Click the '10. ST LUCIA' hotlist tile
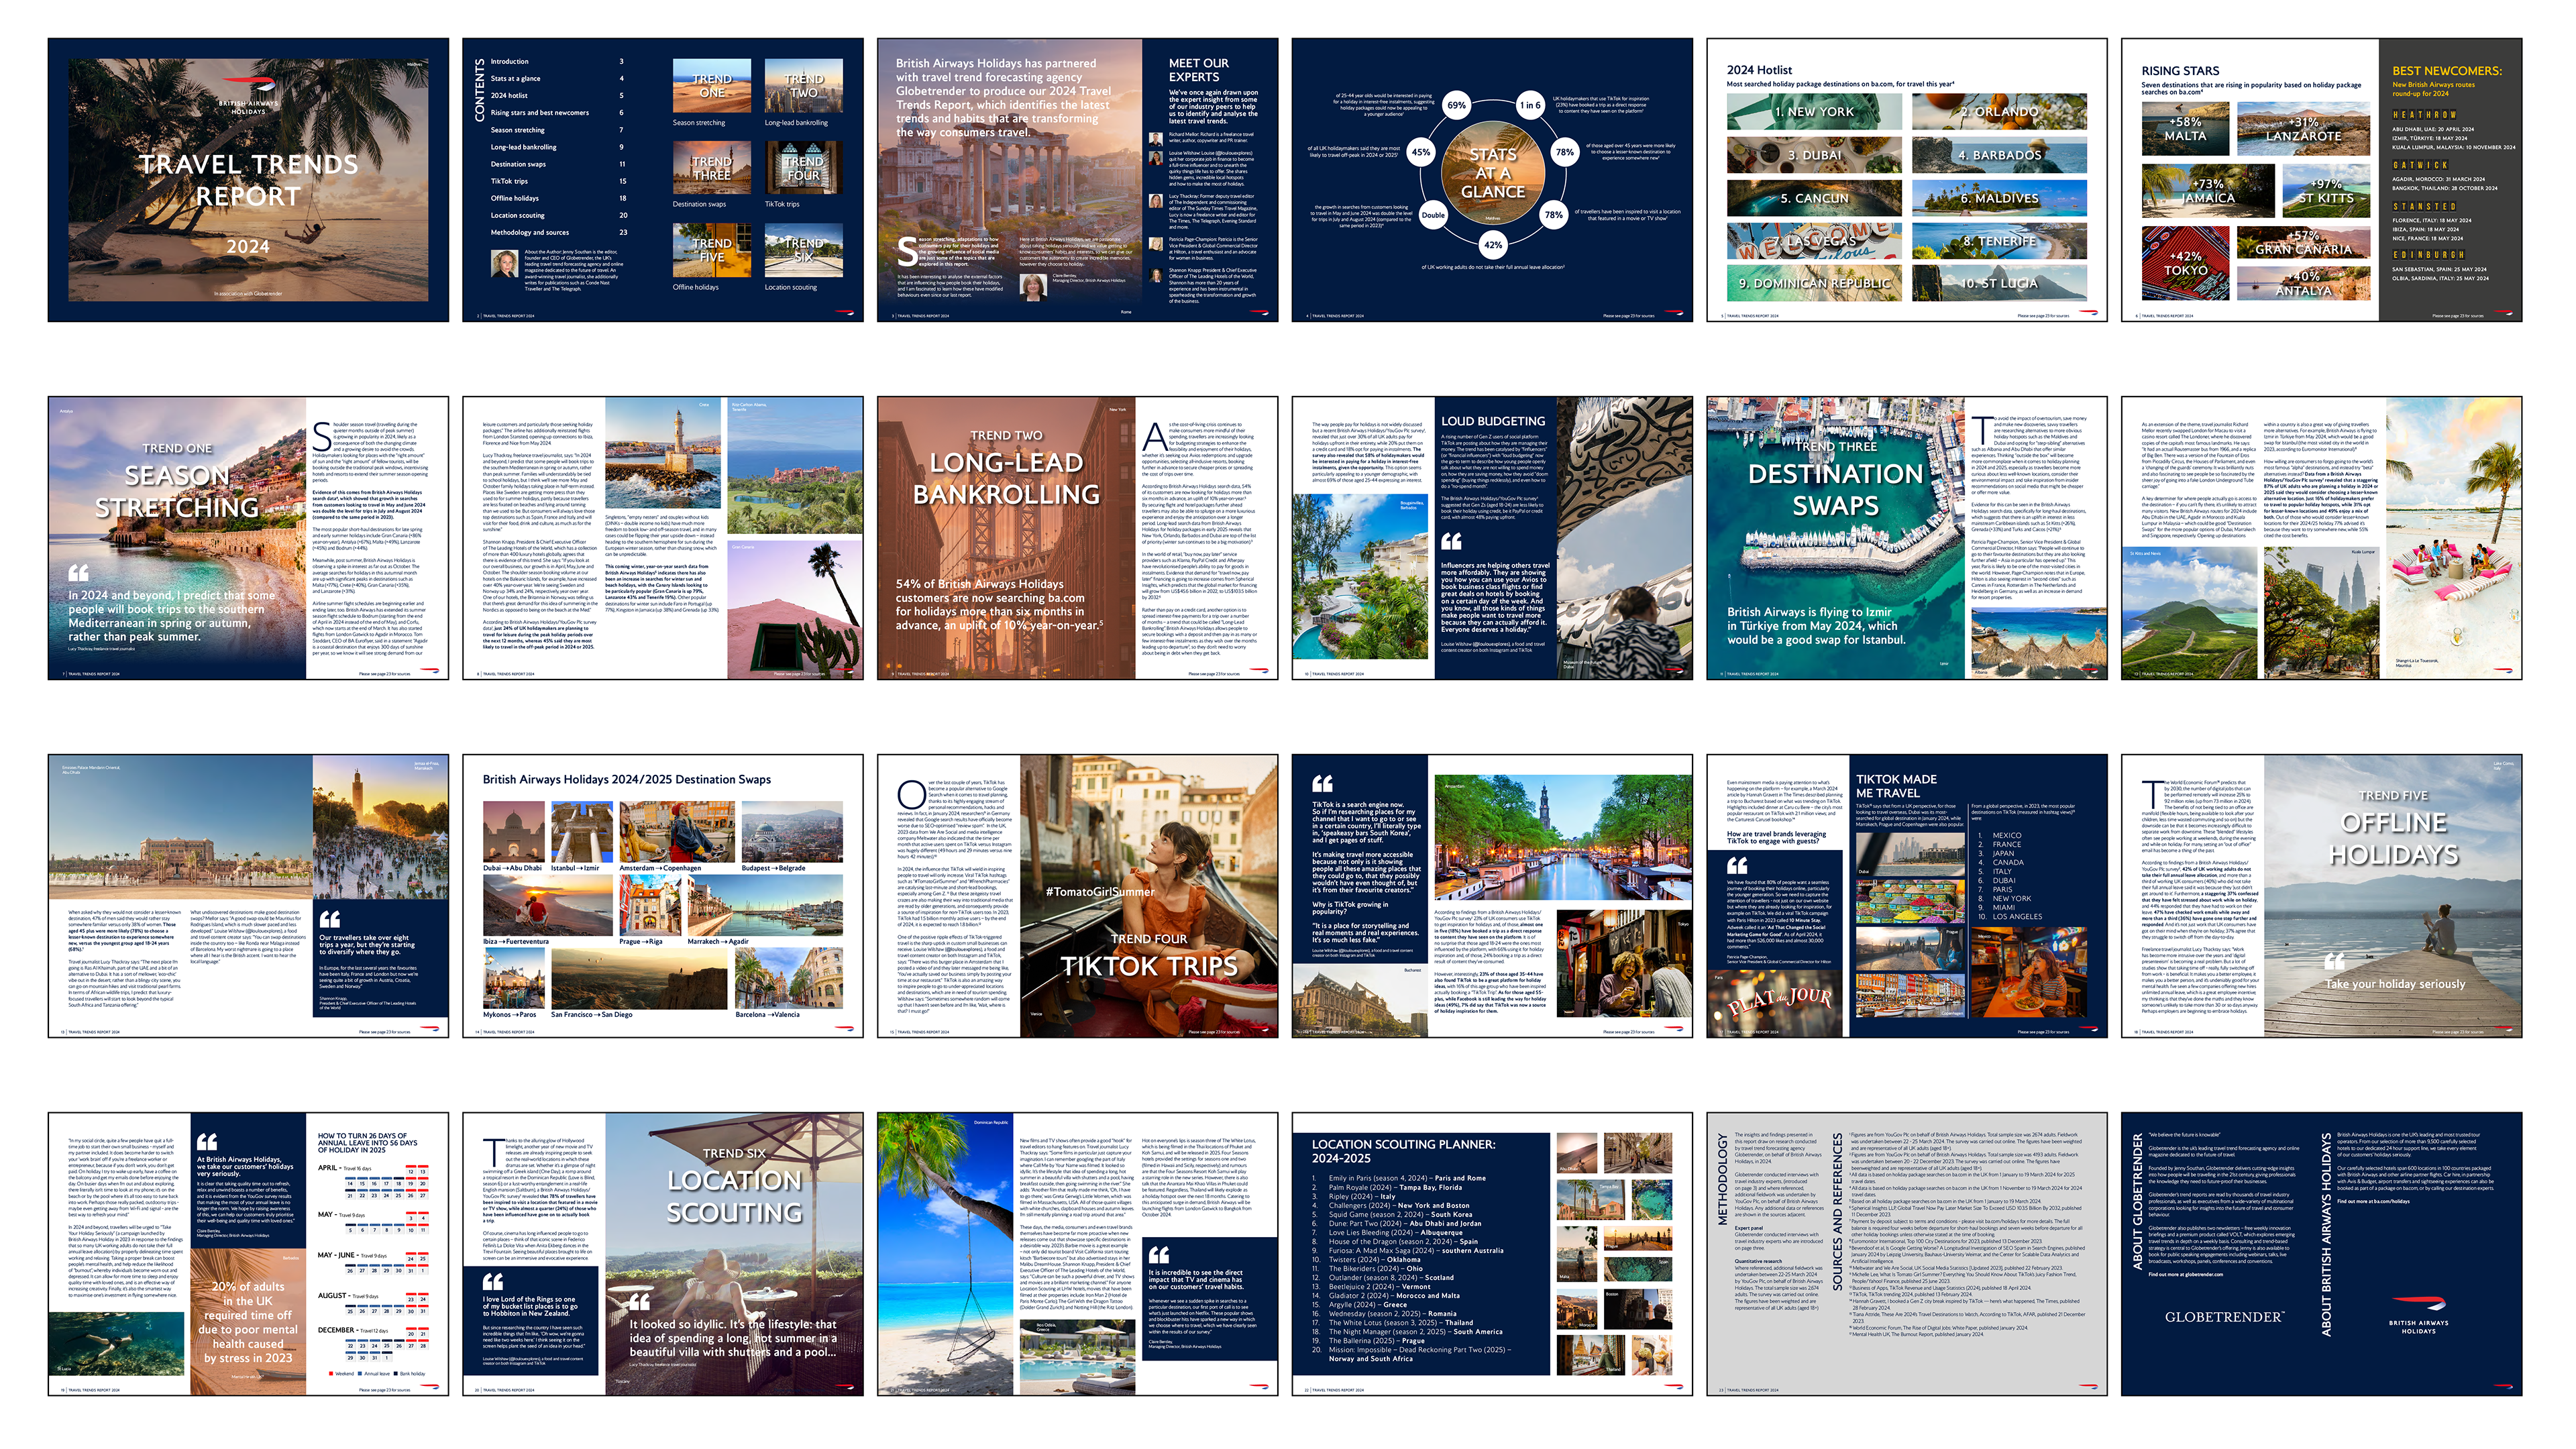Screen dimensions: 2576x1449 (1999, 284)
